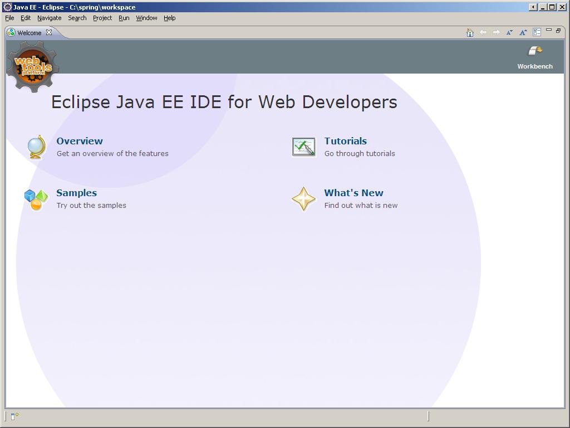Click the Samples shapes icon

[36, 200]
